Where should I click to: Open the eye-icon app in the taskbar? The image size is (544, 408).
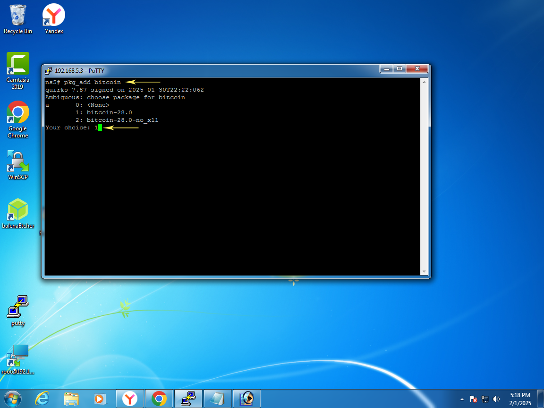pos(246,399)
